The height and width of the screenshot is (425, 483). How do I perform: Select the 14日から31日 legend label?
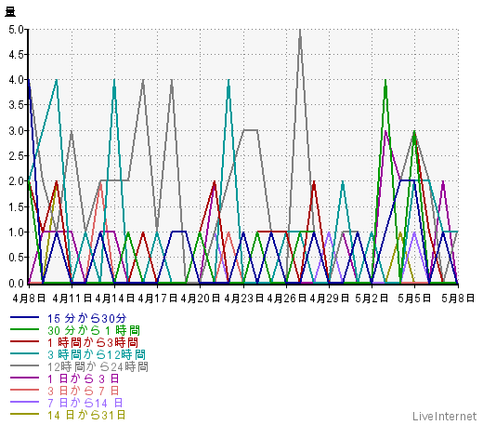(x=86, y=415)
